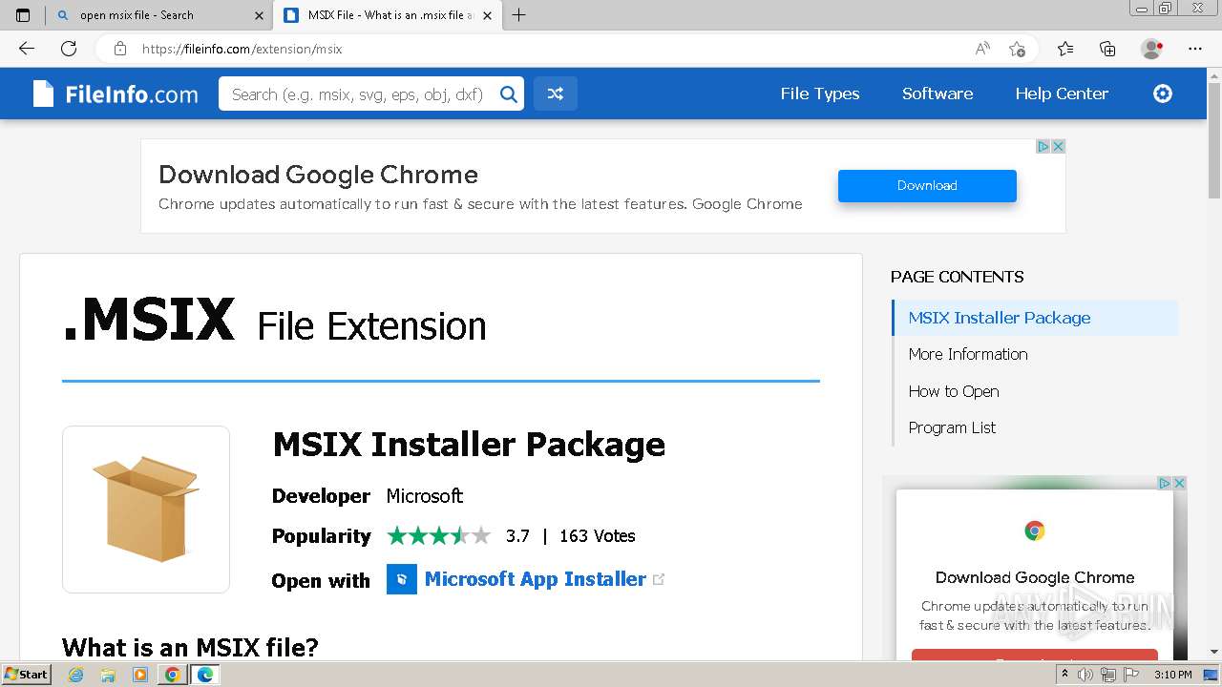1222x687 pixels.
Task: Click the Chrome logo in sidebar ad
Action: click(1035, 531)
